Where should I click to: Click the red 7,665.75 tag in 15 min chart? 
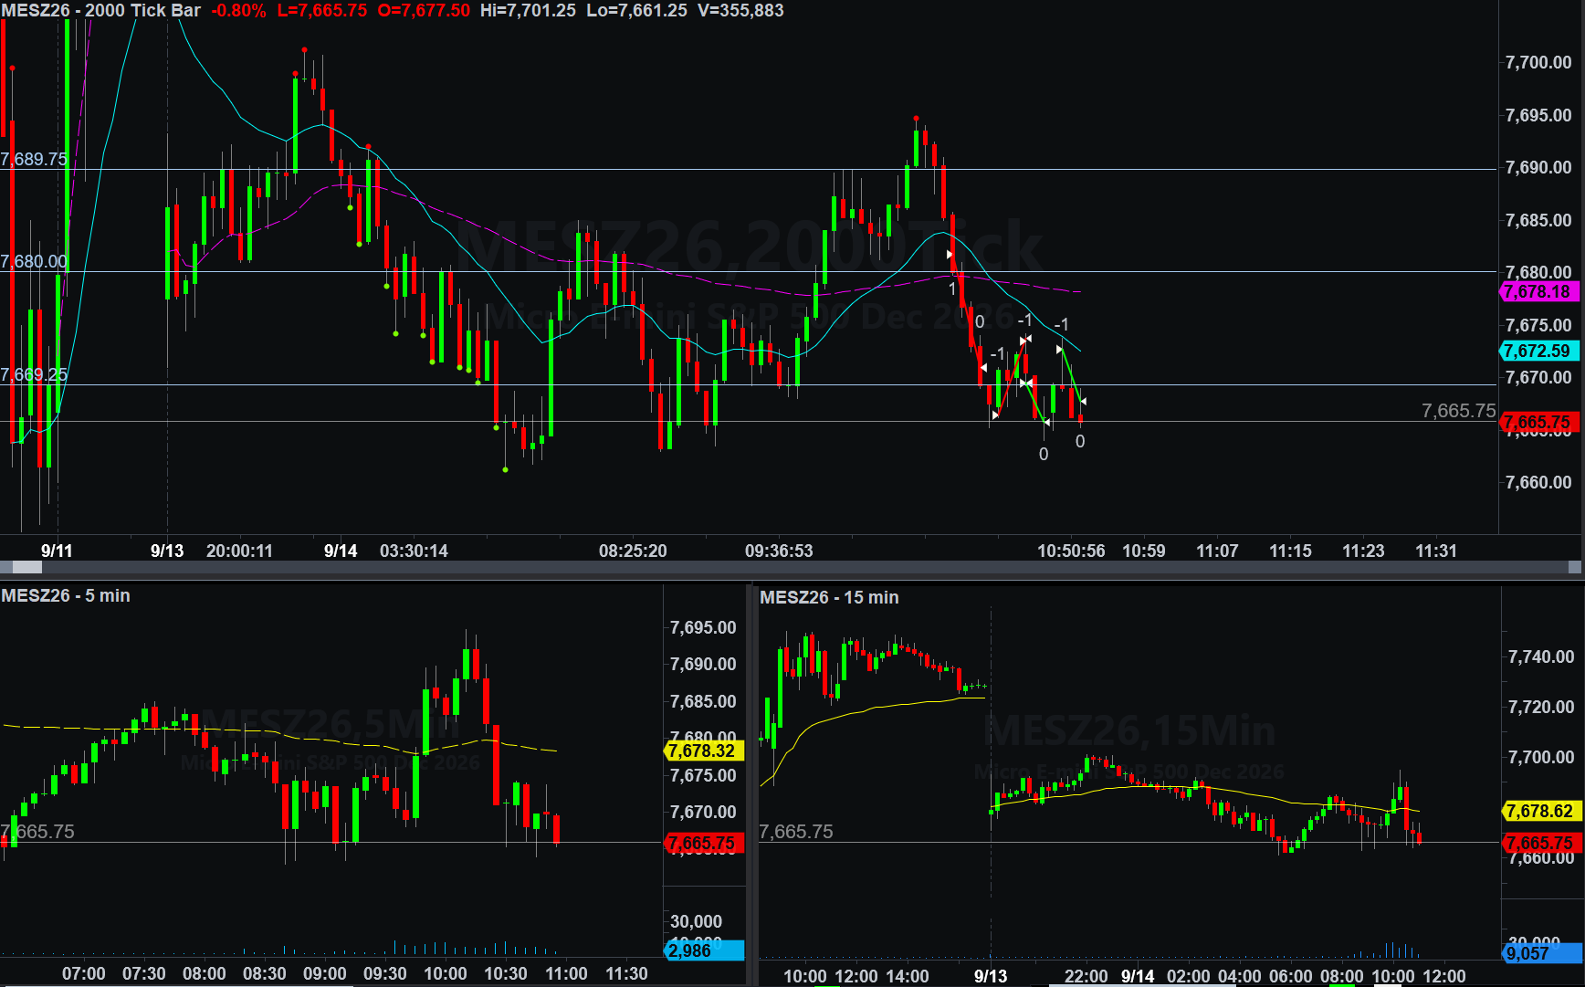coord(1541,844)
